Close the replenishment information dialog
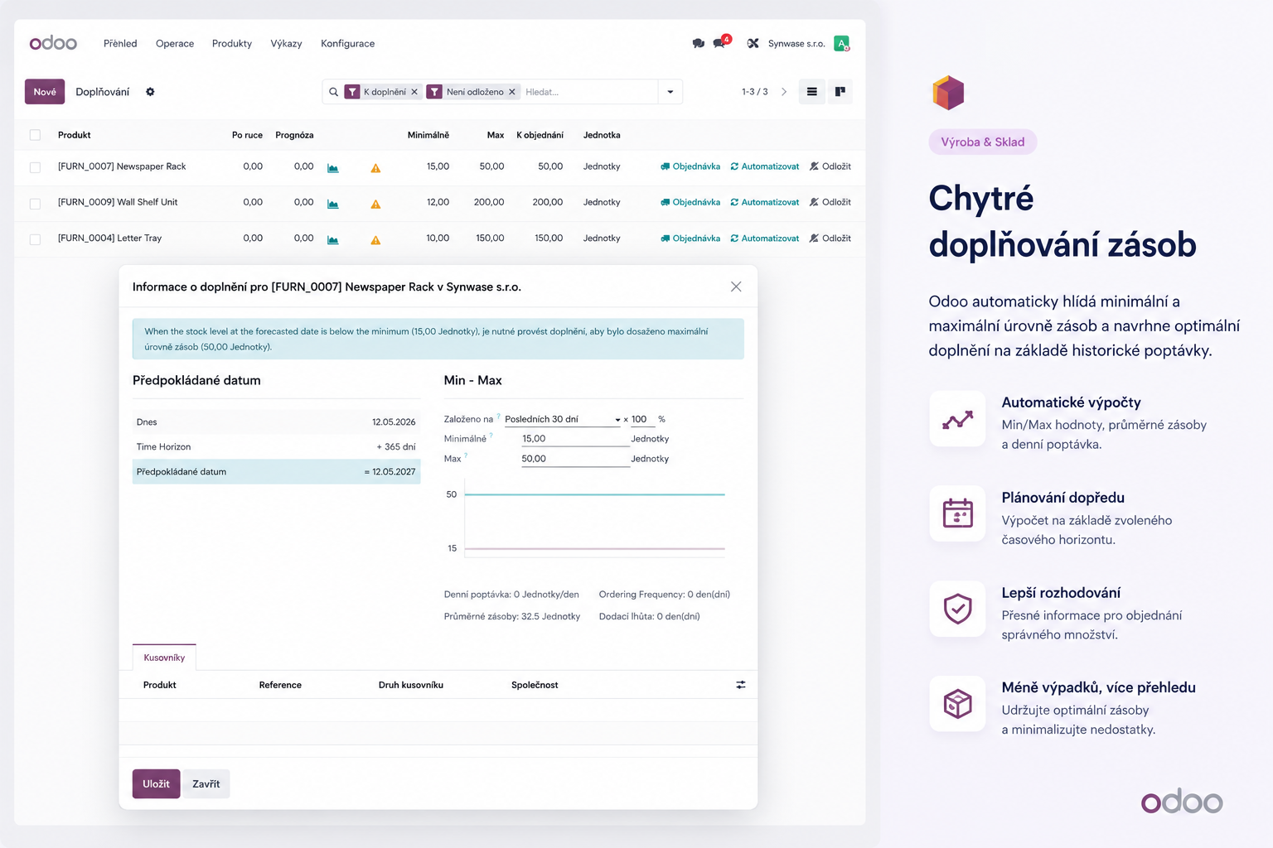Viewport: 1273px width, 848px height. click(x=736, y=287)
